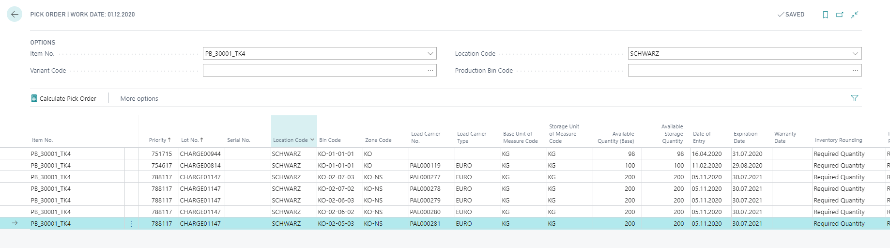Click bin code KO-02-07-02
This screenshot has height=248, width=890.
[336, 189]
